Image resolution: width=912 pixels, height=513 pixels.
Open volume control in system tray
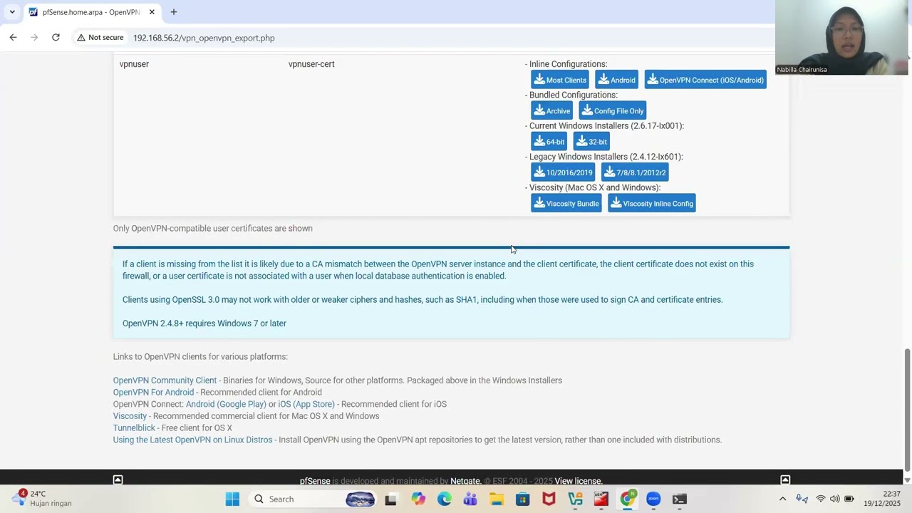[835, 499]
